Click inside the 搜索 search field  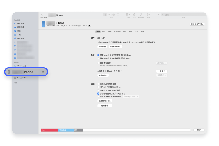[x=183, y=15]
